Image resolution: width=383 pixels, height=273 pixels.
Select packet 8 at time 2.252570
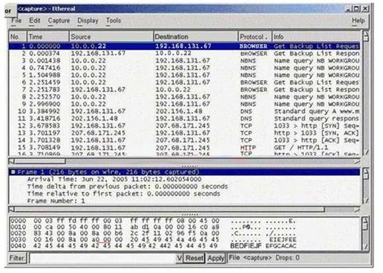pyautogui.click(x=185, y=97)
